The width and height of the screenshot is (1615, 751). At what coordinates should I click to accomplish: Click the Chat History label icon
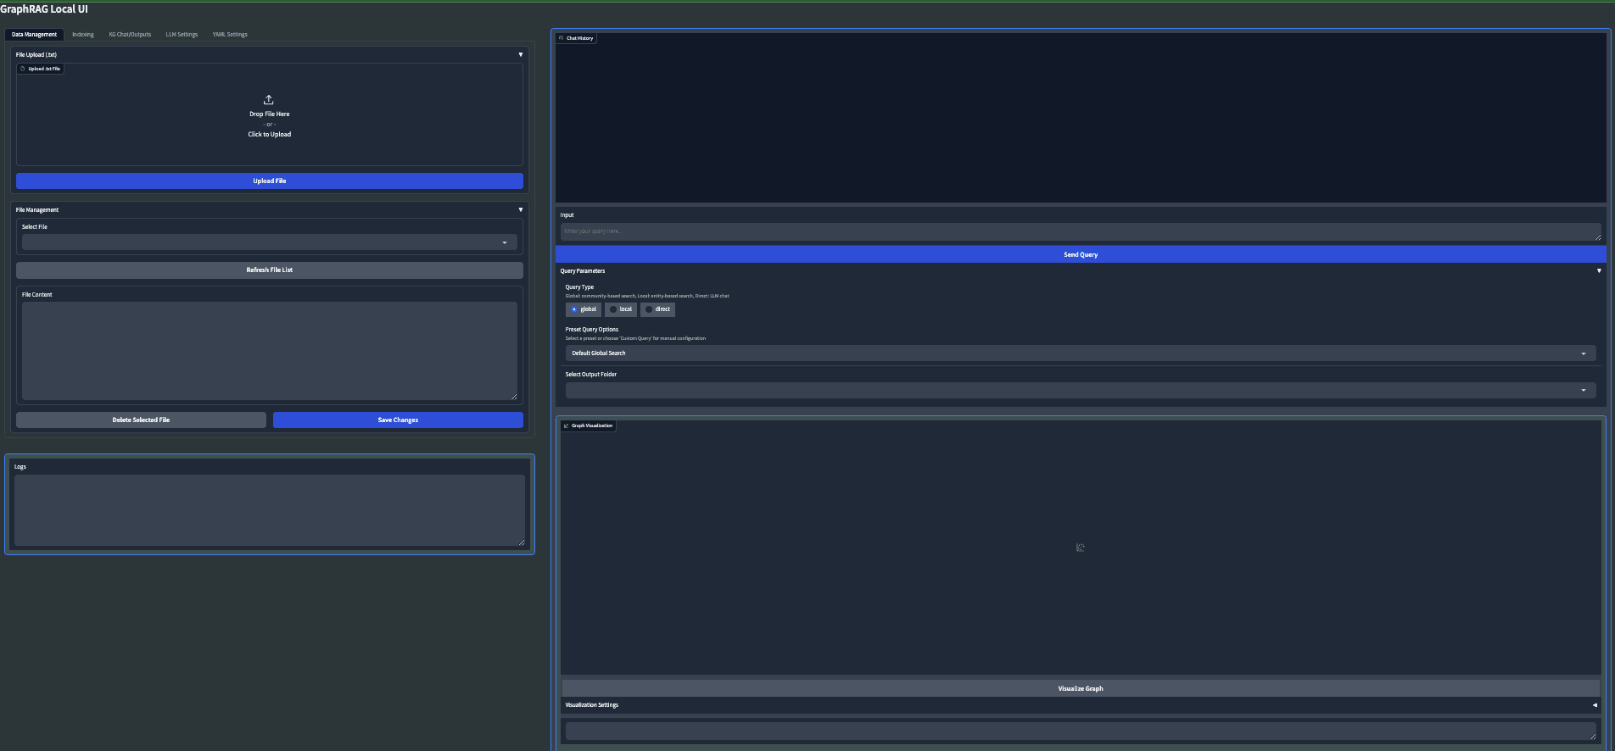[x=562, y=38]
